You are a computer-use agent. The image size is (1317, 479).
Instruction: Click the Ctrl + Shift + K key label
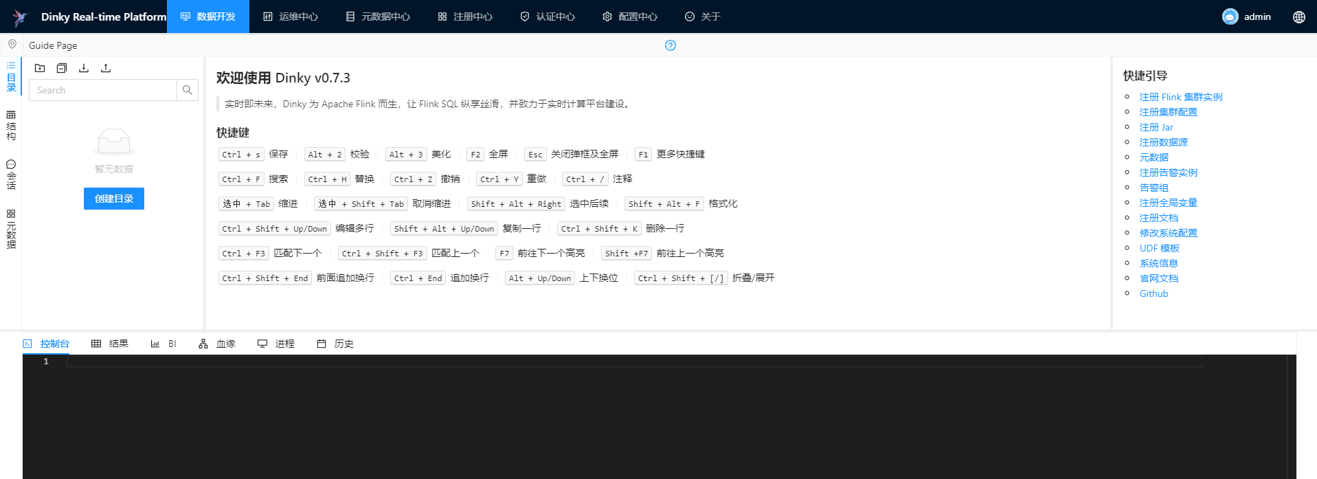599,229
